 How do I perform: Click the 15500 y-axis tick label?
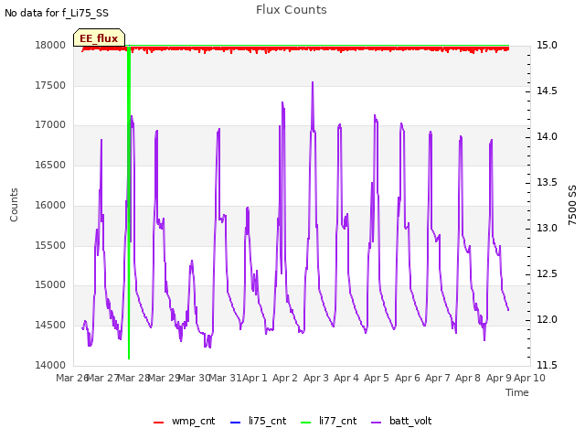click(x=50, y=246)
